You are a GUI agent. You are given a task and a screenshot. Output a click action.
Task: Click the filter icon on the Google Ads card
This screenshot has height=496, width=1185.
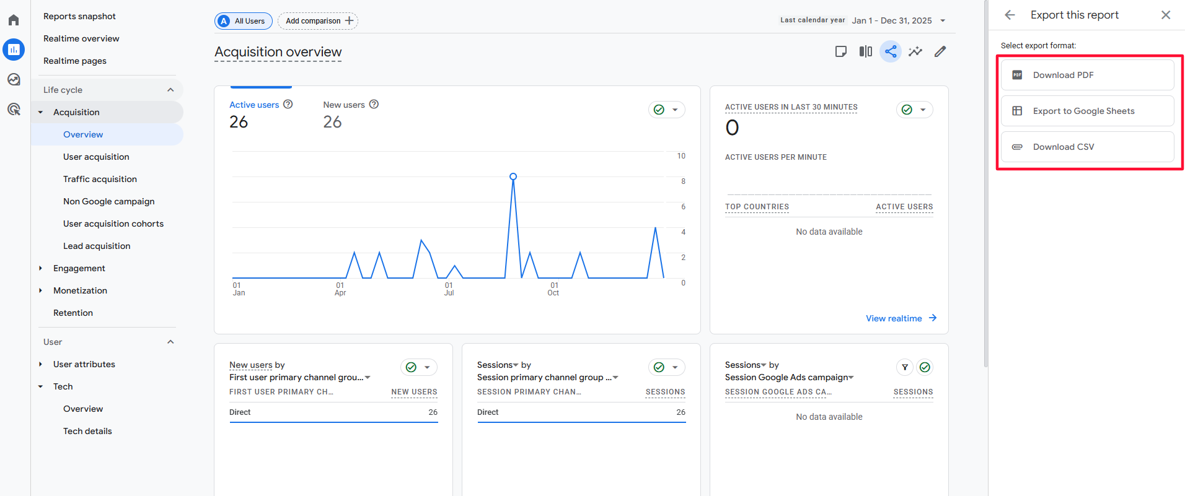tap(905, 367)
